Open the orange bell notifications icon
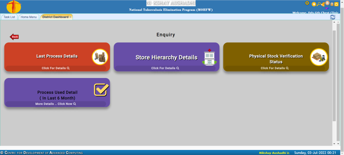Viewport: 344px width, 155px height. (x=323, y=4)
